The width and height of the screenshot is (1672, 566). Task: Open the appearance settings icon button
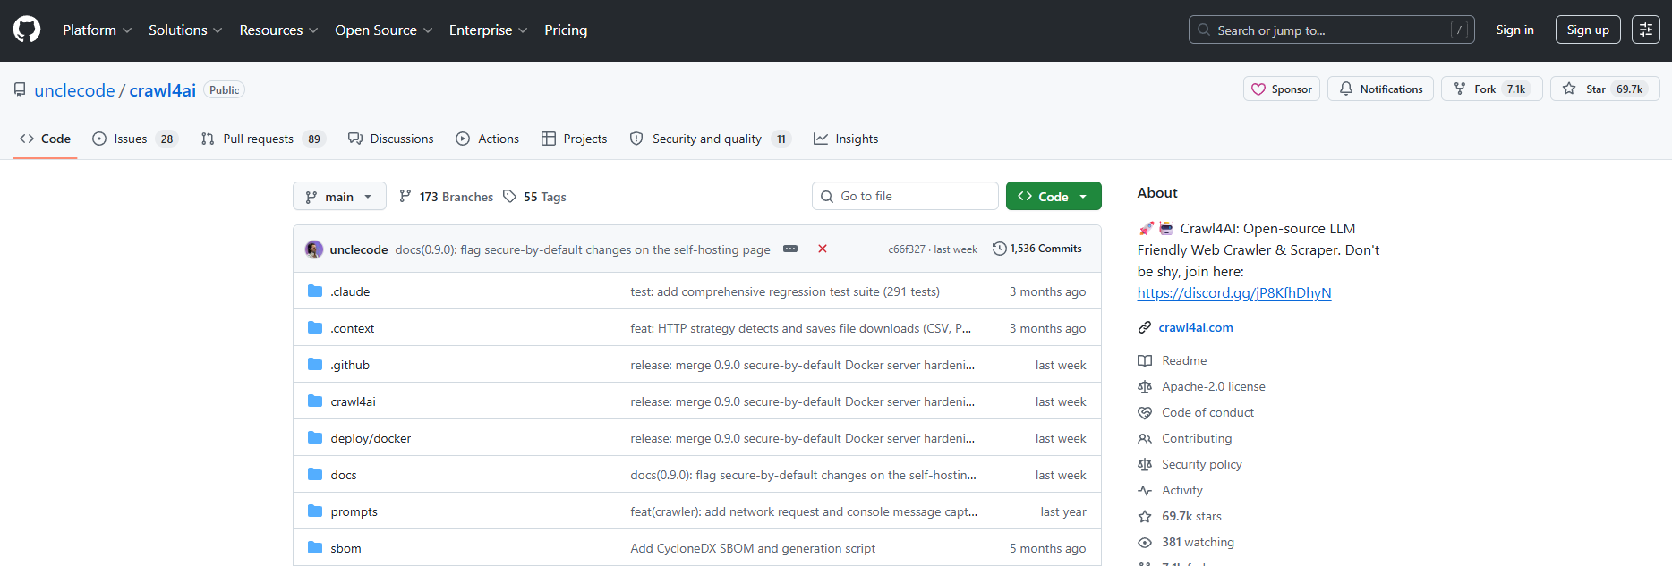pos(1646,30)
